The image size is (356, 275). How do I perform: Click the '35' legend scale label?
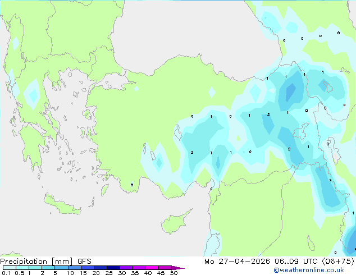[135, 273]
